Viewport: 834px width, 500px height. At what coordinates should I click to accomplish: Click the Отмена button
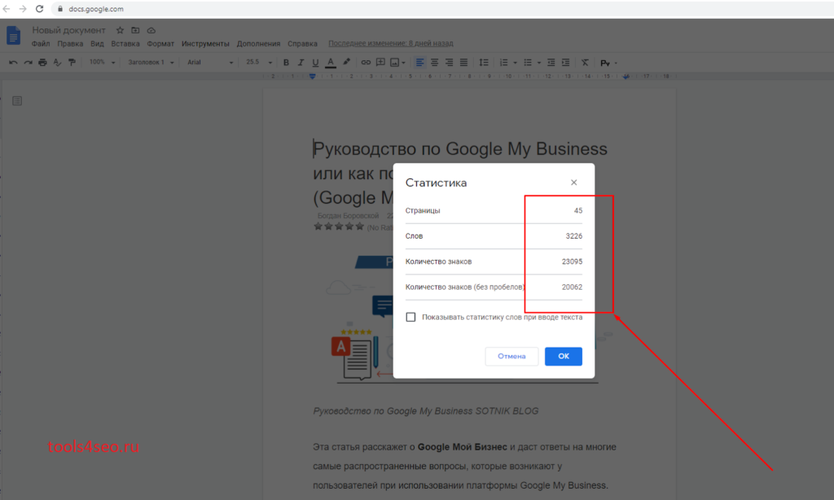pyautogui.click(x=511, y=357)
